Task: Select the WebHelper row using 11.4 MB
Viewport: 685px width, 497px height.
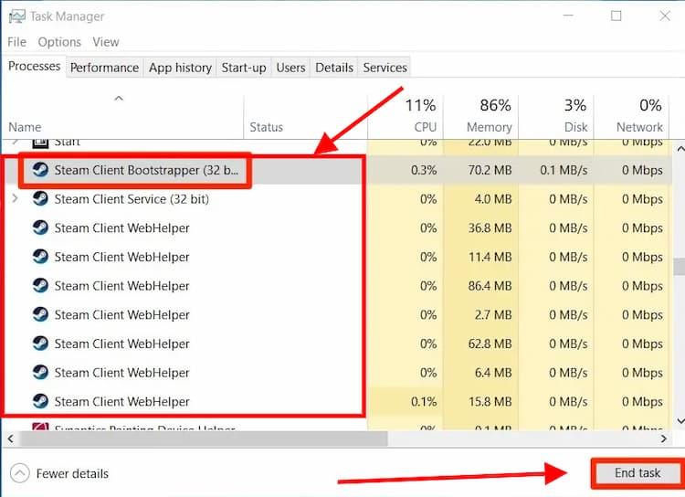Action: [339, 256]
